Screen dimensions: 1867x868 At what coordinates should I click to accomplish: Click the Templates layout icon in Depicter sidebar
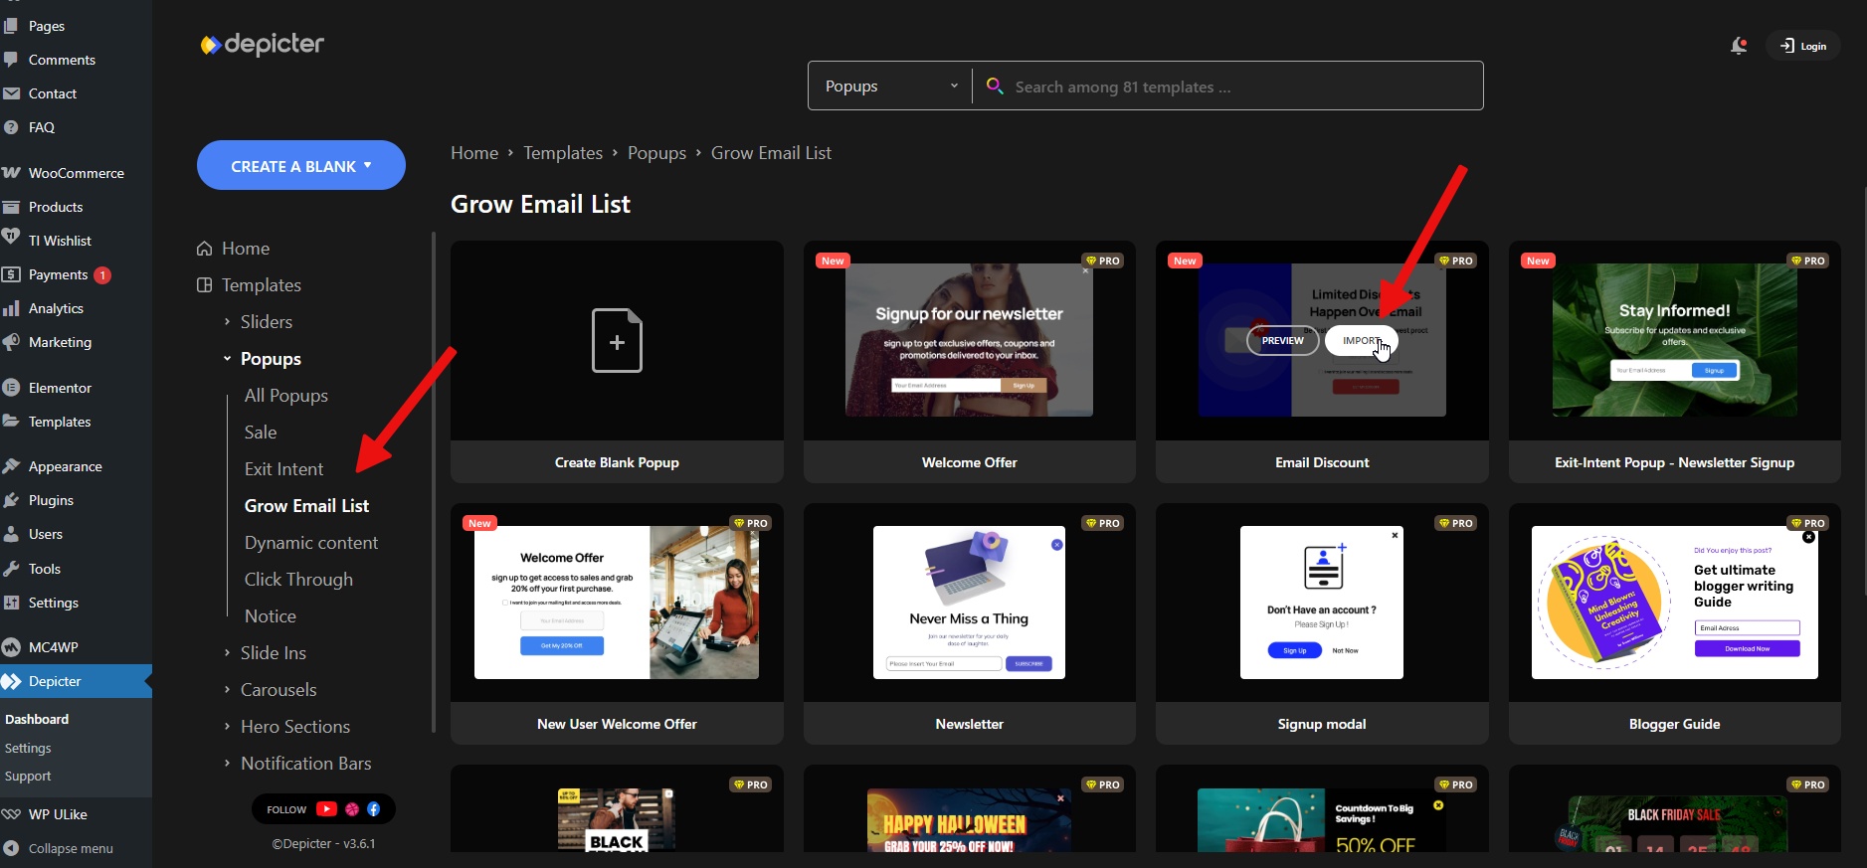click(x=205, y=285)
